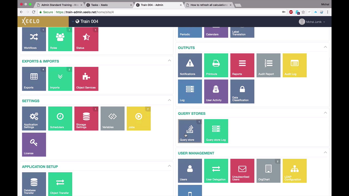Open the Schedulers tile

click(x=60, y=118)
